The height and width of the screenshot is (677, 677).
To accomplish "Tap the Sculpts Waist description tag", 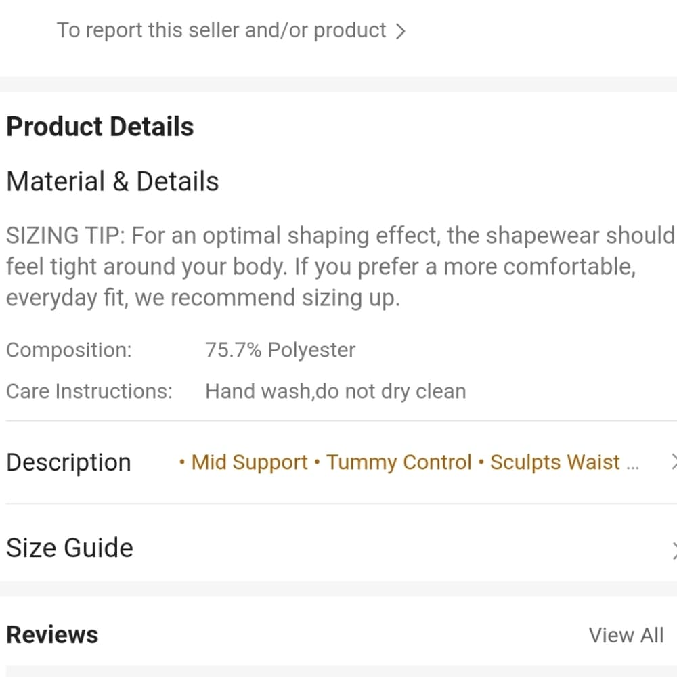I will click(555, 462).
